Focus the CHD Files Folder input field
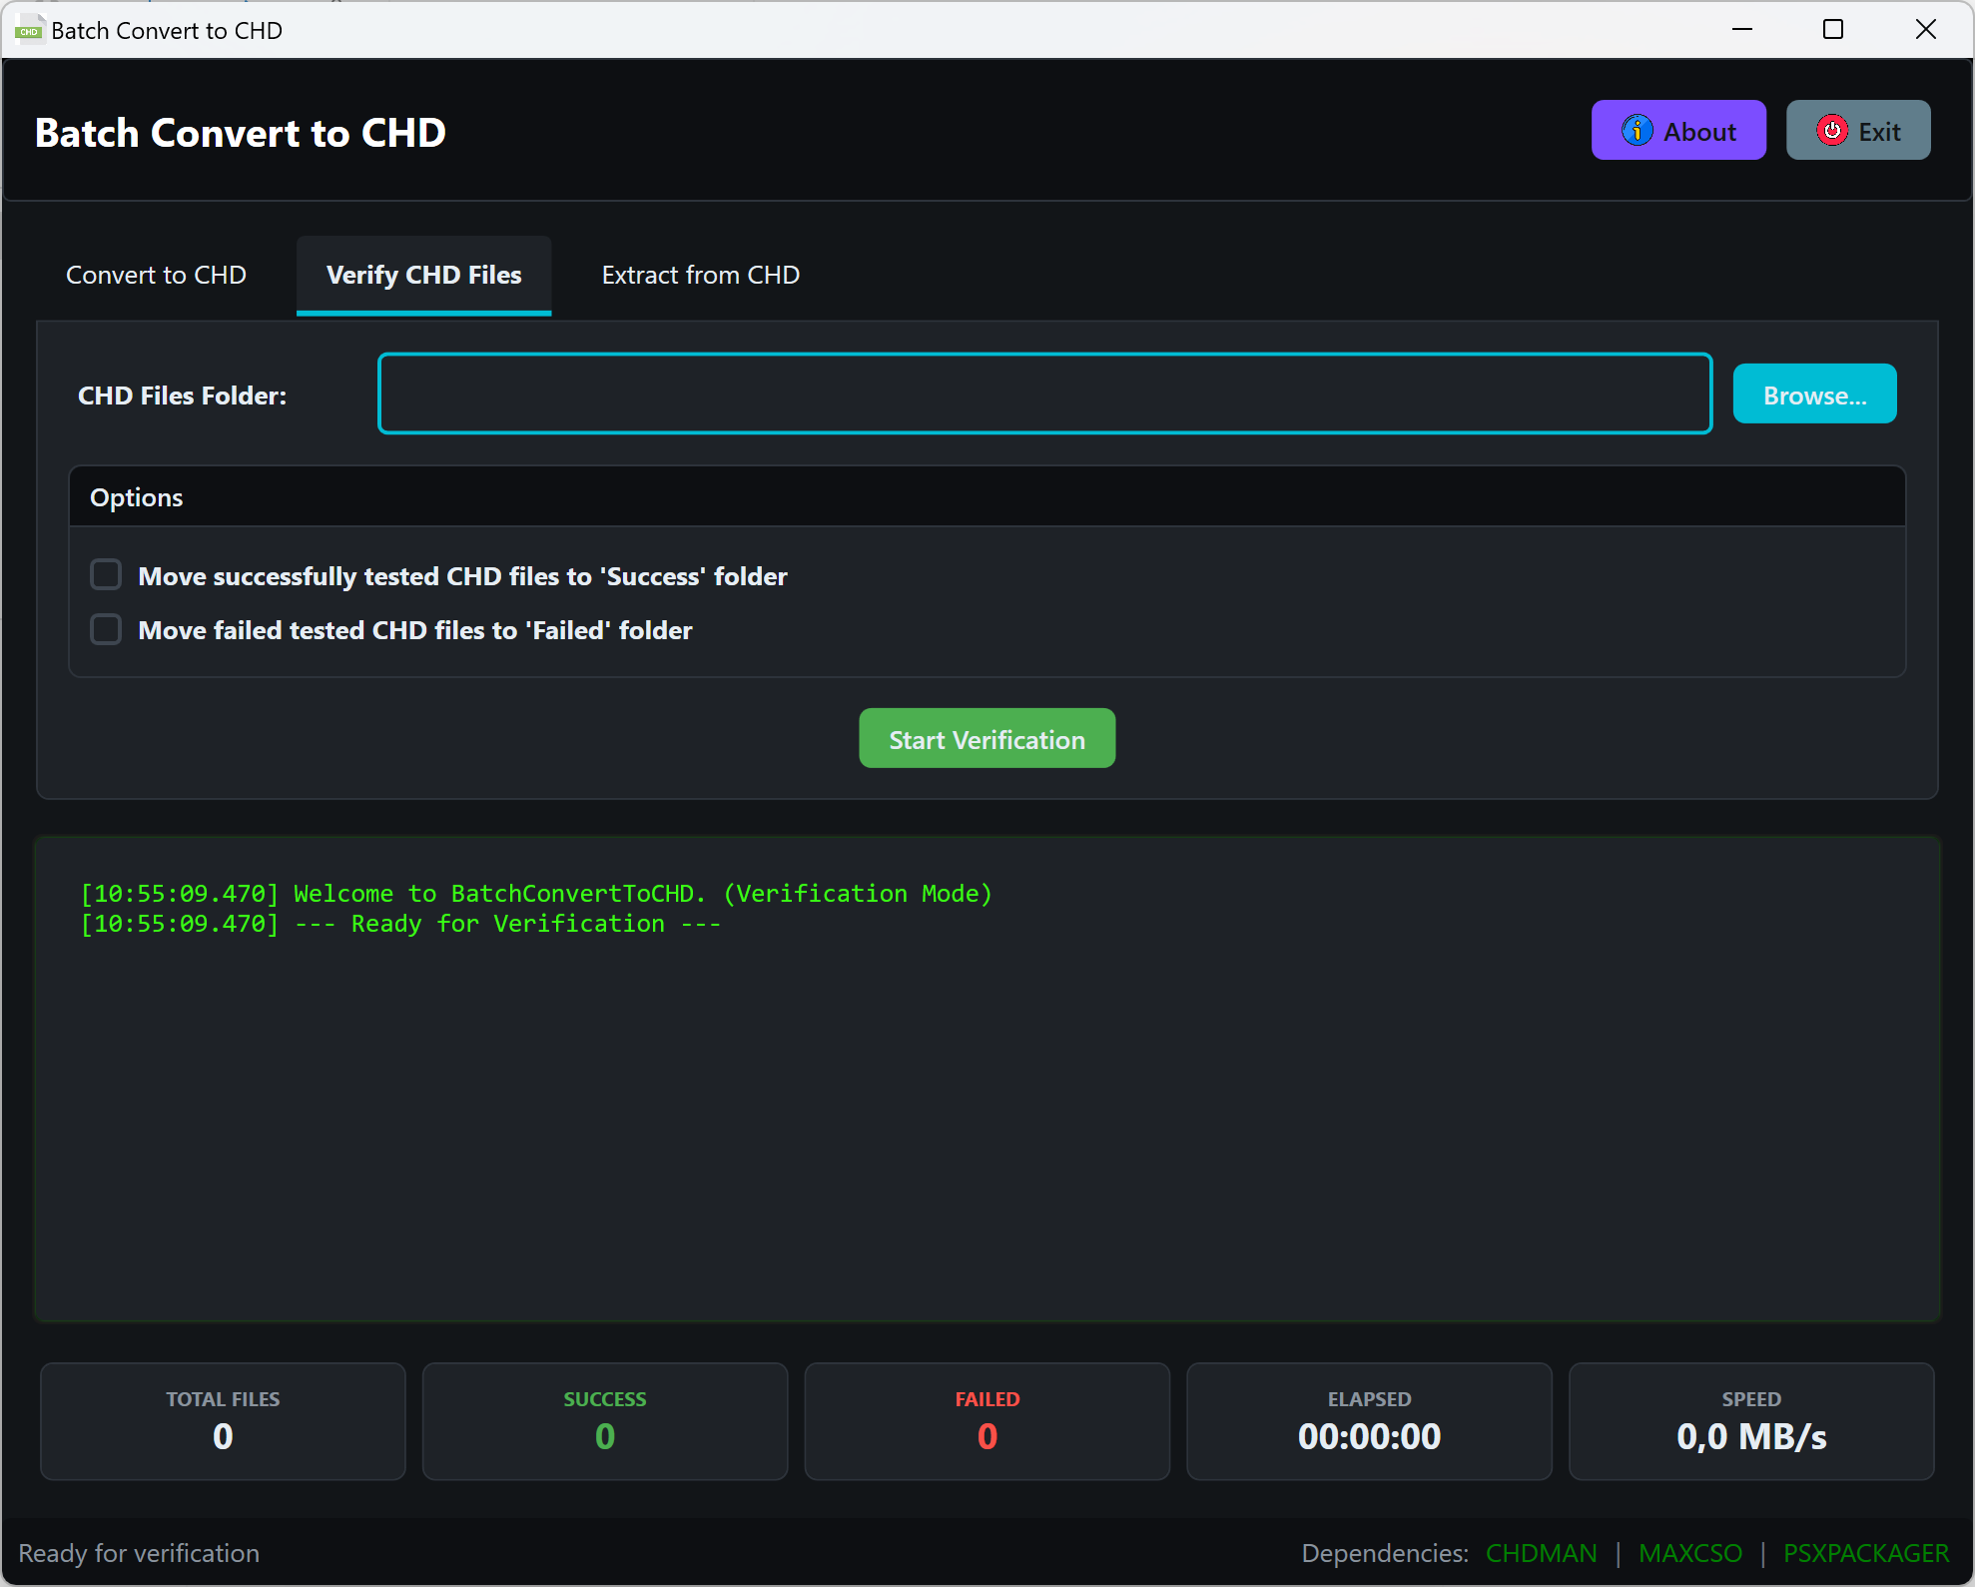Viewport: 1975px width, 1587px height. pyautogui.click(x=1044, y=394)
